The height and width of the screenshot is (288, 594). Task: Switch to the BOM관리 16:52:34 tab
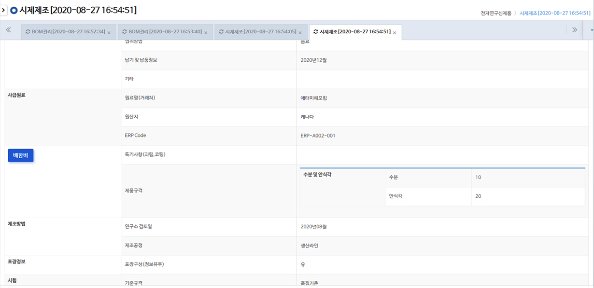pos(68,32)
